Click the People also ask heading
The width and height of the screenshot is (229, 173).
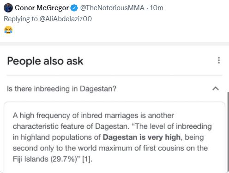[45, 61]
